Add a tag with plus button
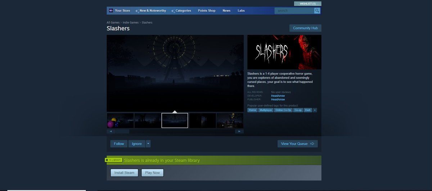The width and height of the screenshot is (432, 191). tap(315, 110)
